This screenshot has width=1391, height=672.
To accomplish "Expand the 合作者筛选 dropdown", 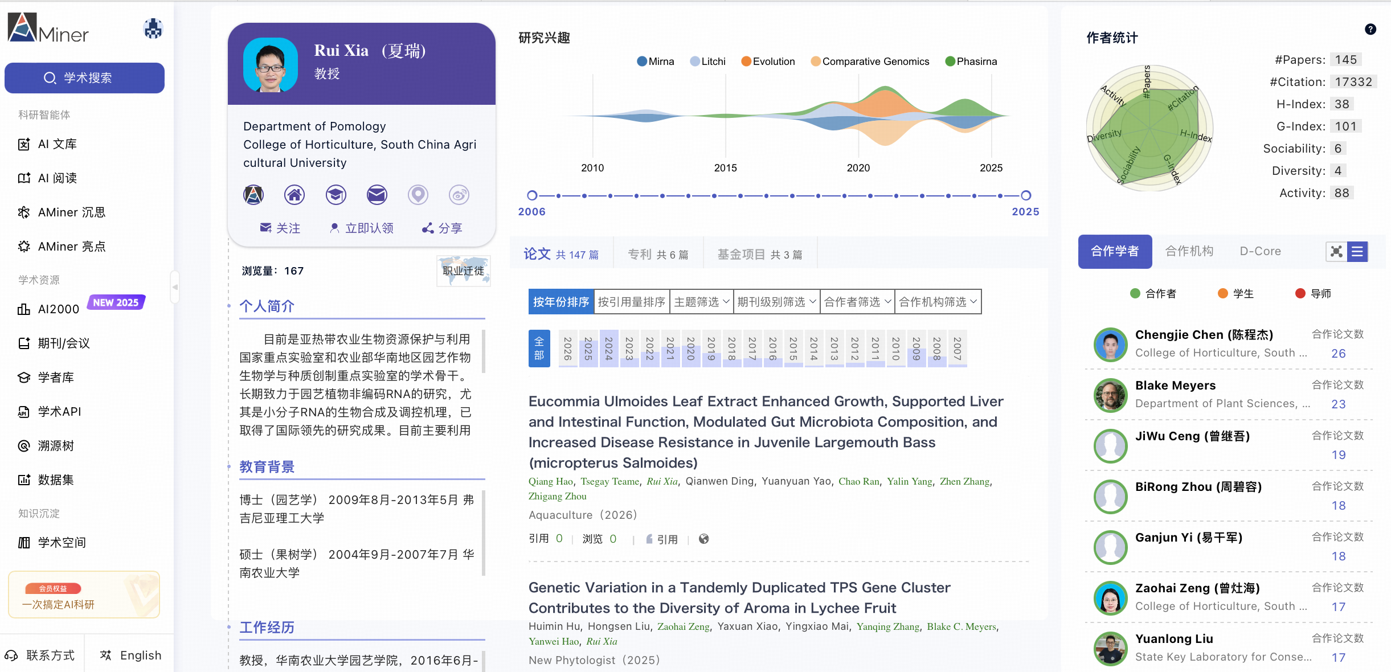I will [857, 302].
